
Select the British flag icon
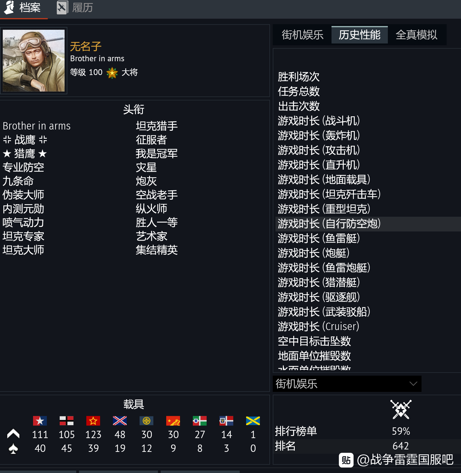[120, 421]
